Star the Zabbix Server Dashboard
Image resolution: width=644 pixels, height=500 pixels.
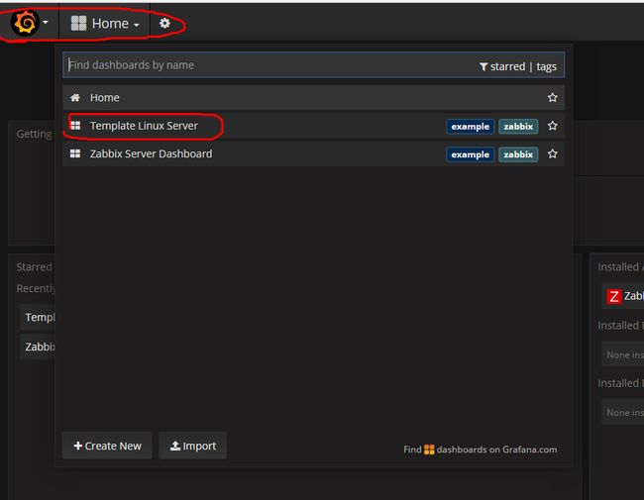(x=553, y=153)
